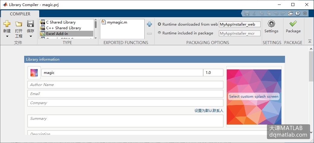Add exported function with plus icon

(149, 24)
